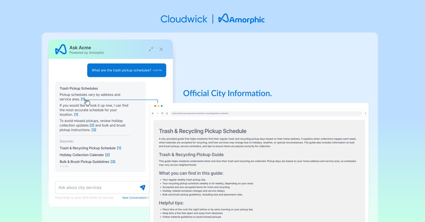The width and height of the screenshot is (425, 222).
Task: Click 'Keep bins a few feet apart' tip
Action: [193, 213]
